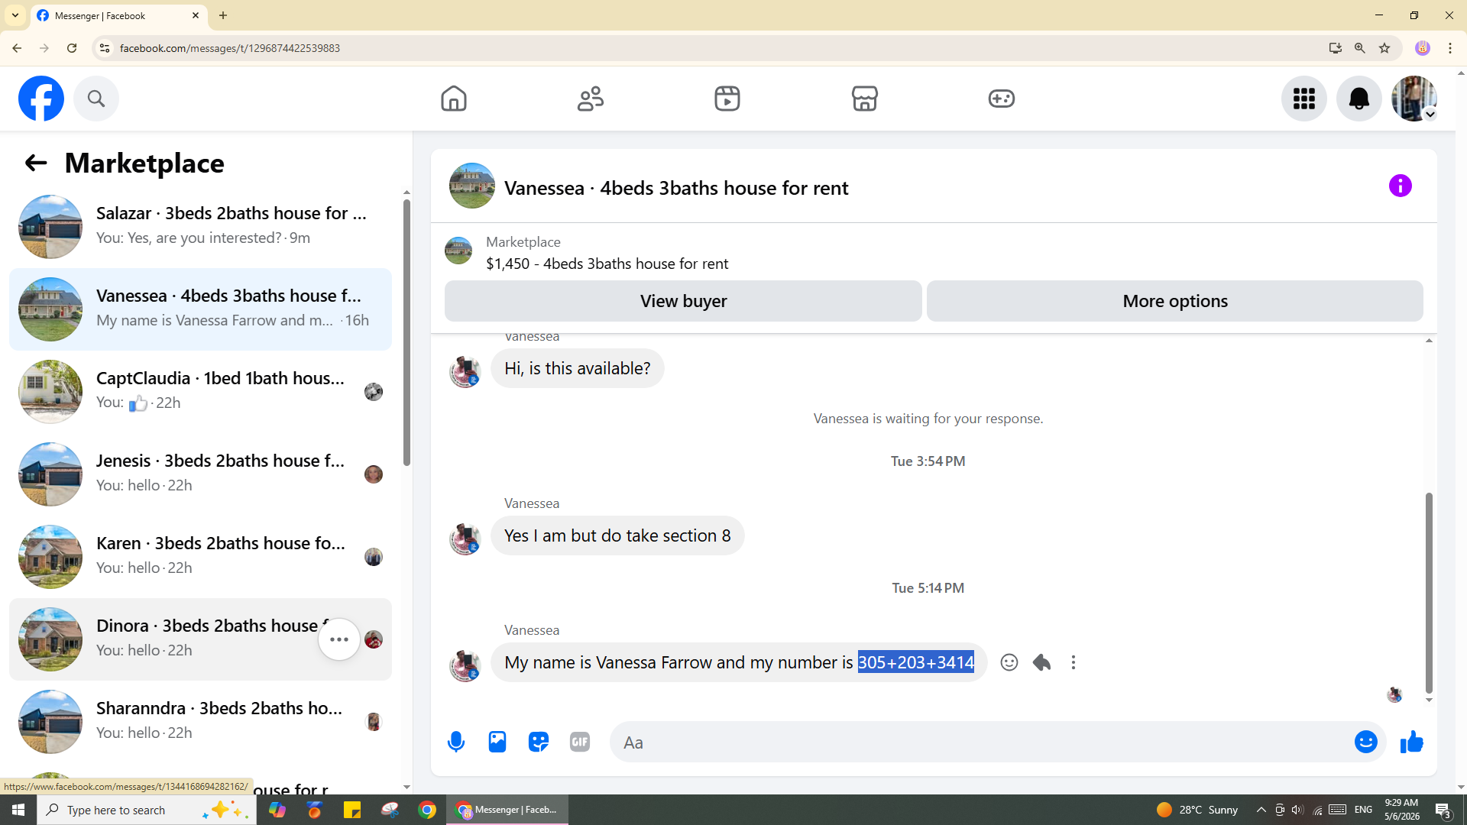Click the chat messages scrollbar

coord(1429,593)
